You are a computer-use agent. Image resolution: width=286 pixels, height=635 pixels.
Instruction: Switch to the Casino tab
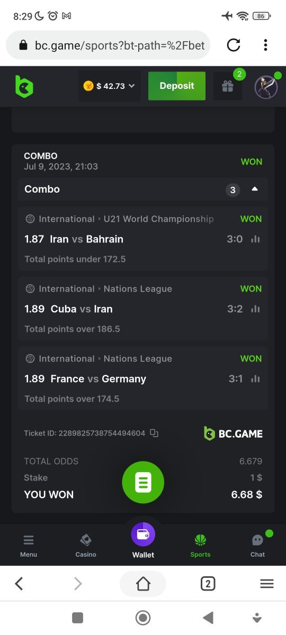pyautogui.click(x=86, y=546)
